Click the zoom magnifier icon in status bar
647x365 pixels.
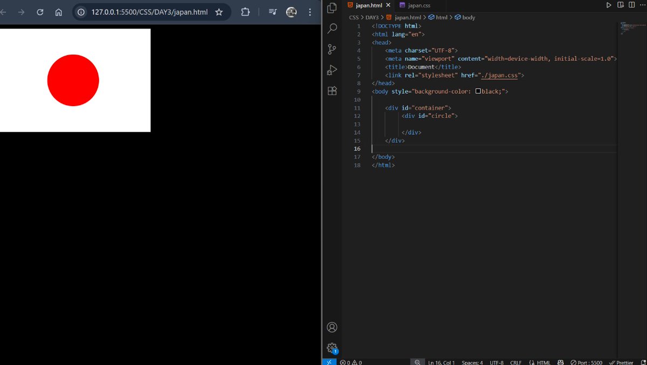click(x=417, y=362)
